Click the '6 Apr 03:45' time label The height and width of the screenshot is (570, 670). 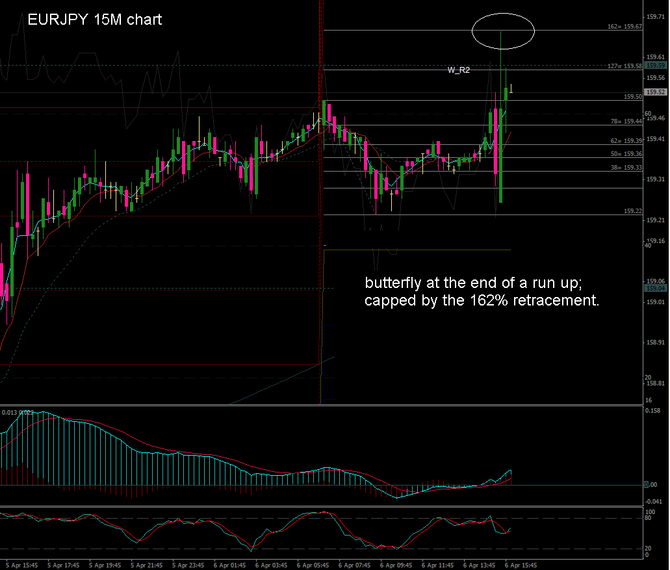(272, 565)
